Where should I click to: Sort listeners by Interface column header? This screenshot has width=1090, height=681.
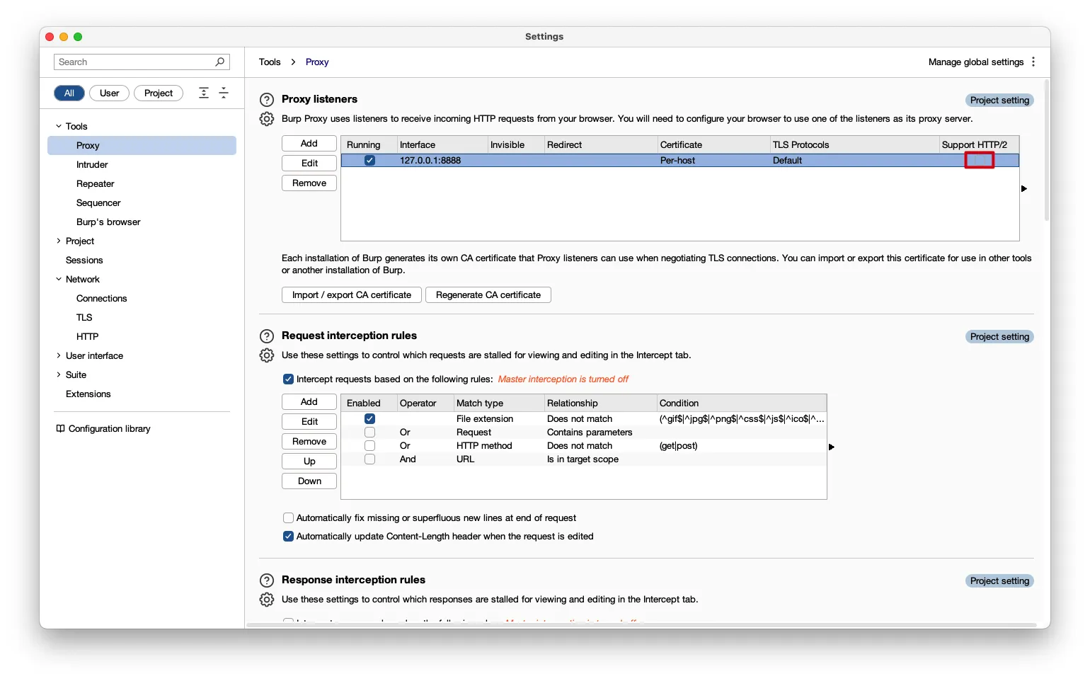[442, 144]
